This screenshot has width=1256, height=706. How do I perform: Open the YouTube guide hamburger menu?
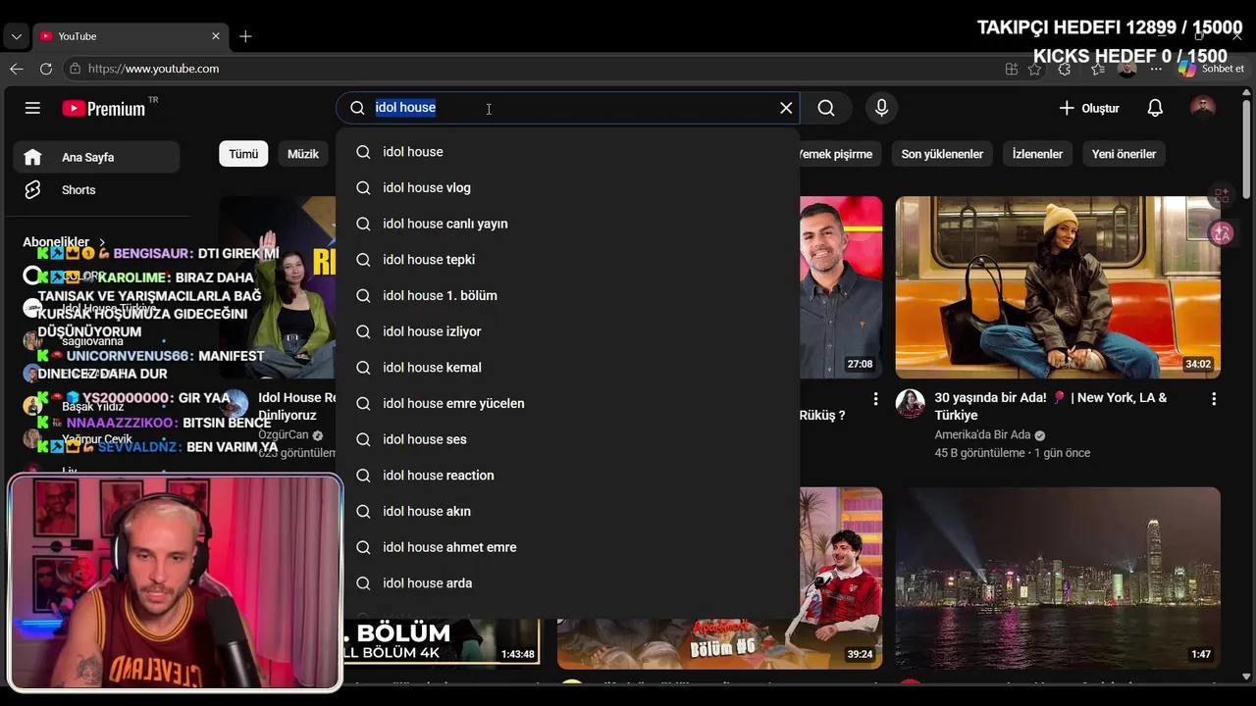tap(32, 108)
